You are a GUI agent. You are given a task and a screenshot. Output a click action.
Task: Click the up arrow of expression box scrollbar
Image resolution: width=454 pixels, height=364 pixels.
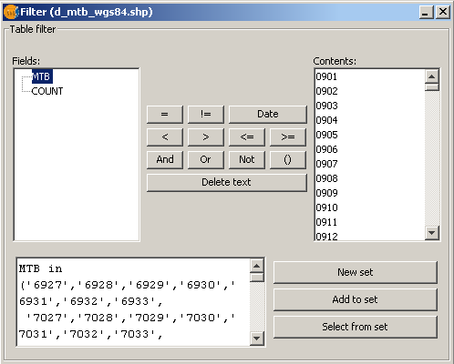(257, 266)
